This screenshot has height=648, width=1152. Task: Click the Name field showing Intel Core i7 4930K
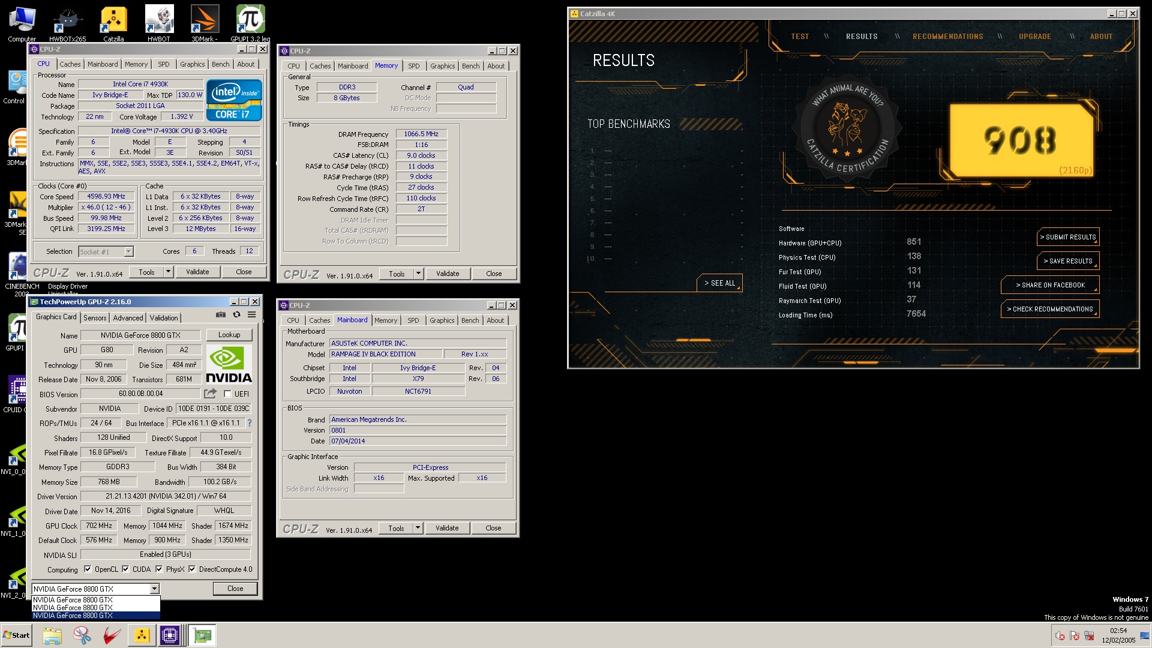coord(140,84)
